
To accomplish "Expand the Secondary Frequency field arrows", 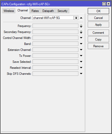I will (81, 32).
